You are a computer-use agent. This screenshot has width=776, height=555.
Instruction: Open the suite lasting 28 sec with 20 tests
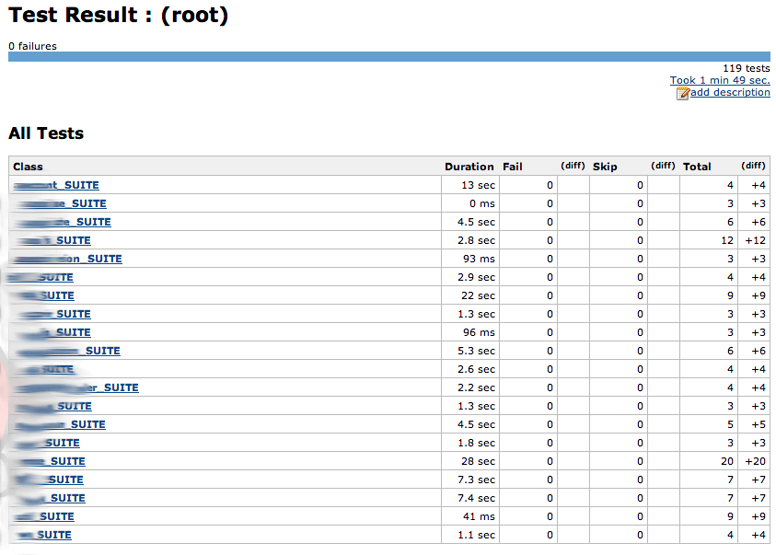click(x=51, y=461)
